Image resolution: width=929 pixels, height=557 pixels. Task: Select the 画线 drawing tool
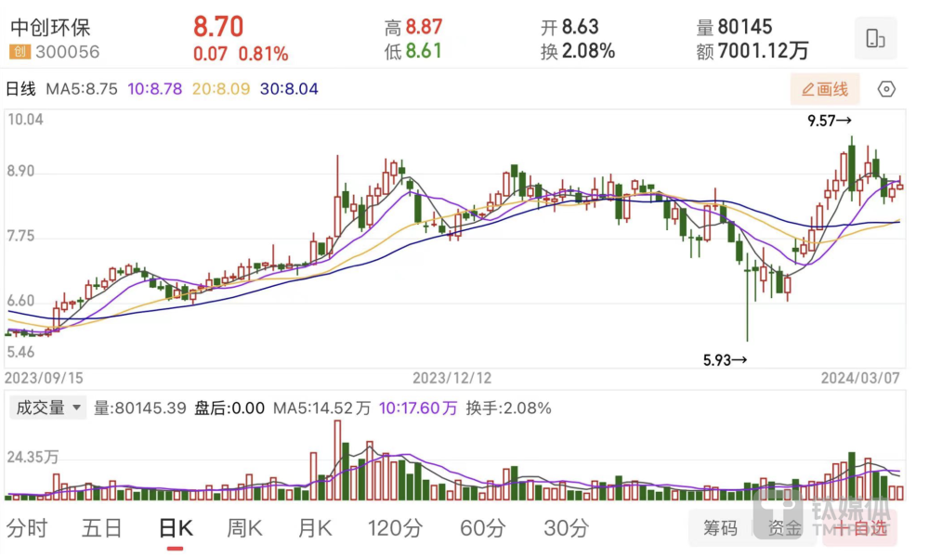825,89
